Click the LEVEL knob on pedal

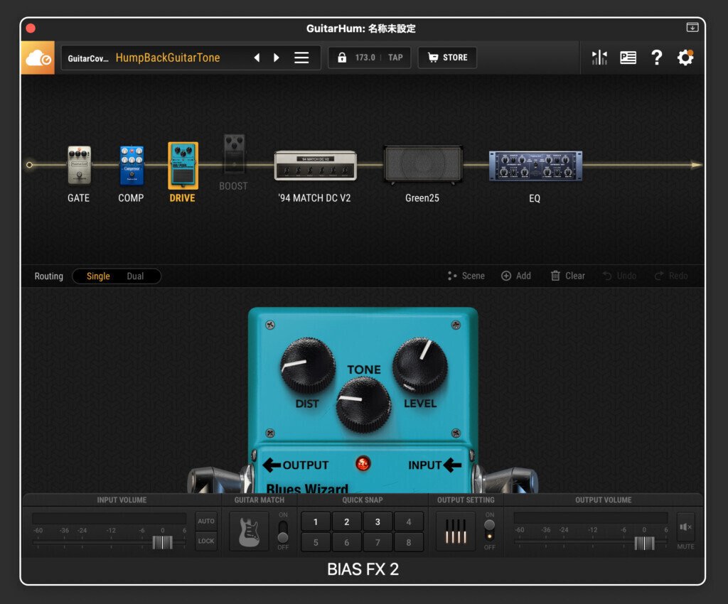(419, 365)
